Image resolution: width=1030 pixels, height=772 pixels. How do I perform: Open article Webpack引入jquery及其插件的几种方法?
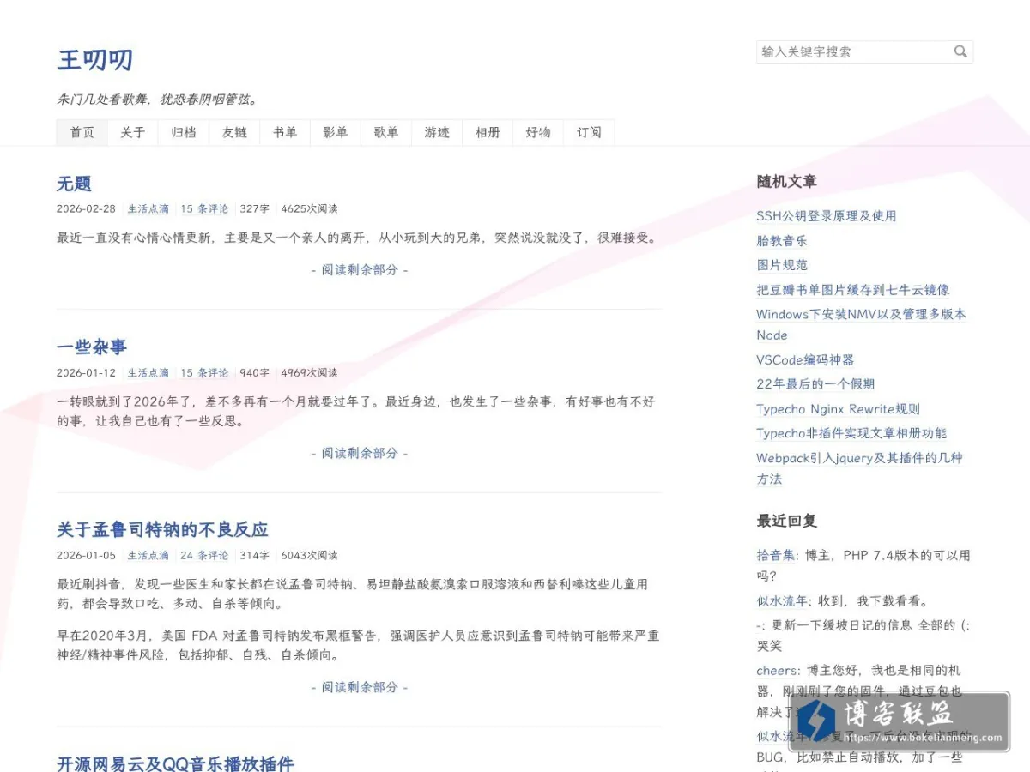pyautogui.click(x=859, y=468)
